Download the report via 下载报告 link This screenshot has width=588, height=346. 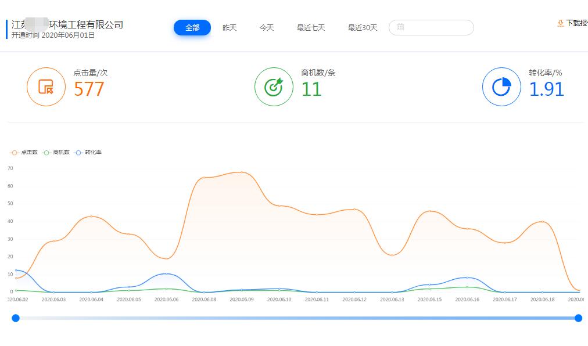(x=576, y=23)
